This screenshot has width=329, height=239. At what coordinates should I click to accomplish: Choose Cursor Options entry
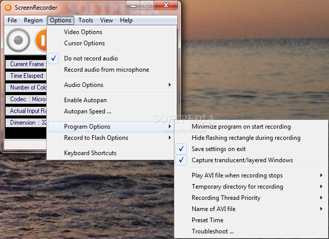[x=112, y=43]
